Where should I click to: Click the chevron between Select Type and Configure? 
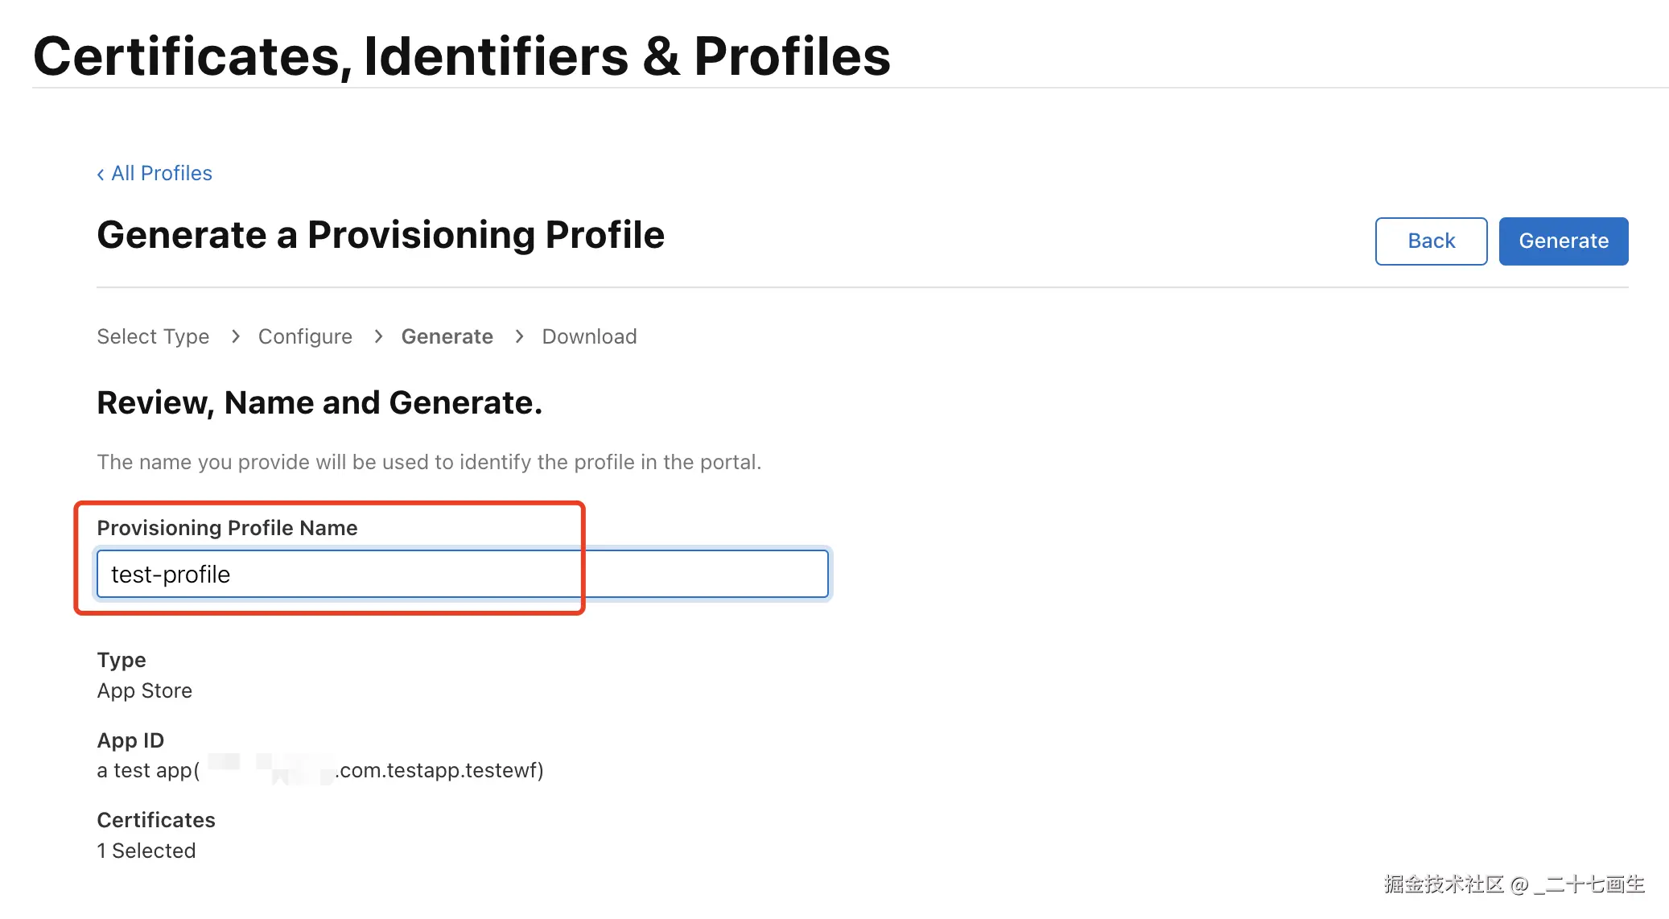(x=235, y=336)
